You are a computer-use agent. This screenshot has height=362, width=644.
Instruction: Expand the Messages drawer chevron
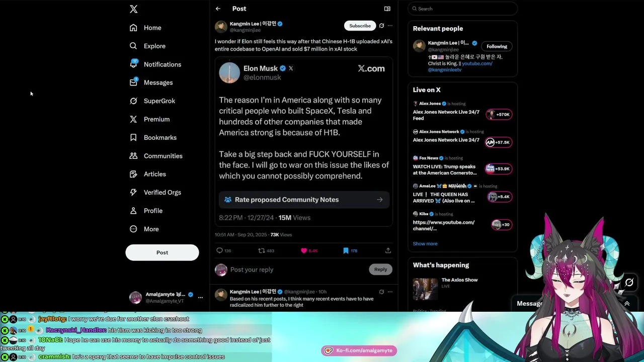627,304
